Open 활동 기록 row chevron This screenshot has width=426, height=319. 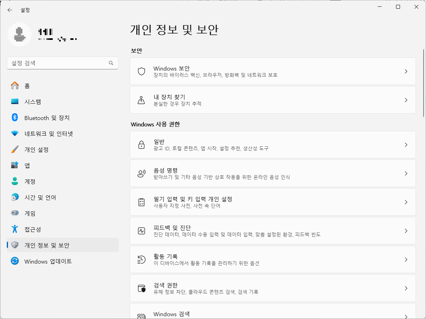tap(406, 260)
